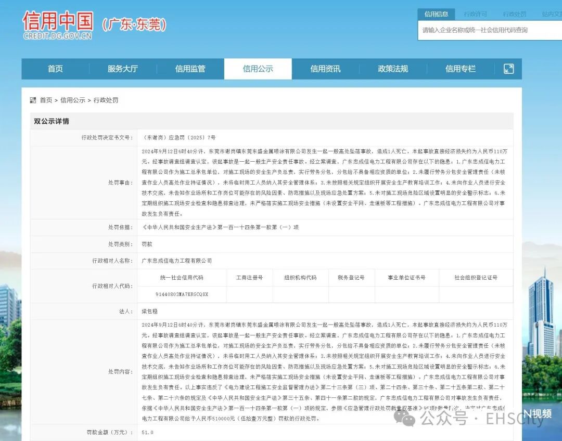Go to 信用监管 in navigation bar

(x=190, y=69)
